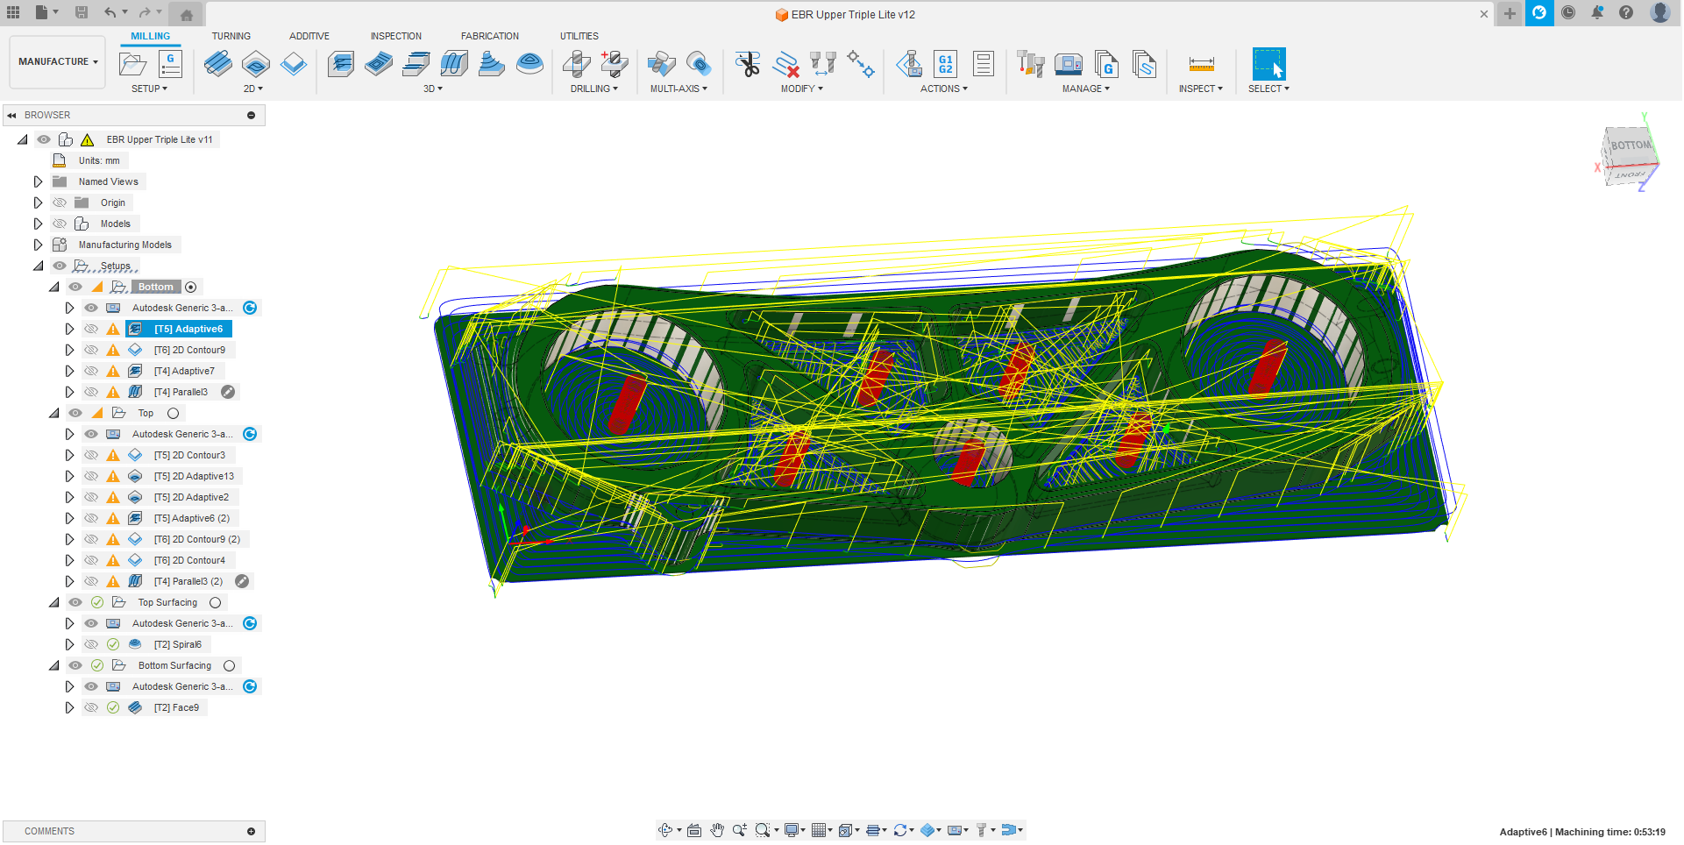Expand the [T6] 2D Contour9 operation
1684x845 pixels.
[x=69, y=350]
